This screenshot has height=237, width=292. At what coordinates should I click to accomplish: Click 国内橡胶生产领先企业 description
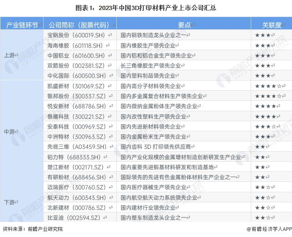click(148, 46)
